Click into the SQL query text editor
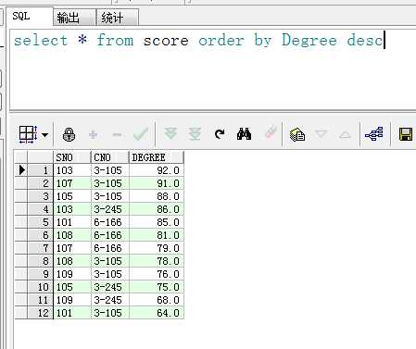 tap(212, 69)
